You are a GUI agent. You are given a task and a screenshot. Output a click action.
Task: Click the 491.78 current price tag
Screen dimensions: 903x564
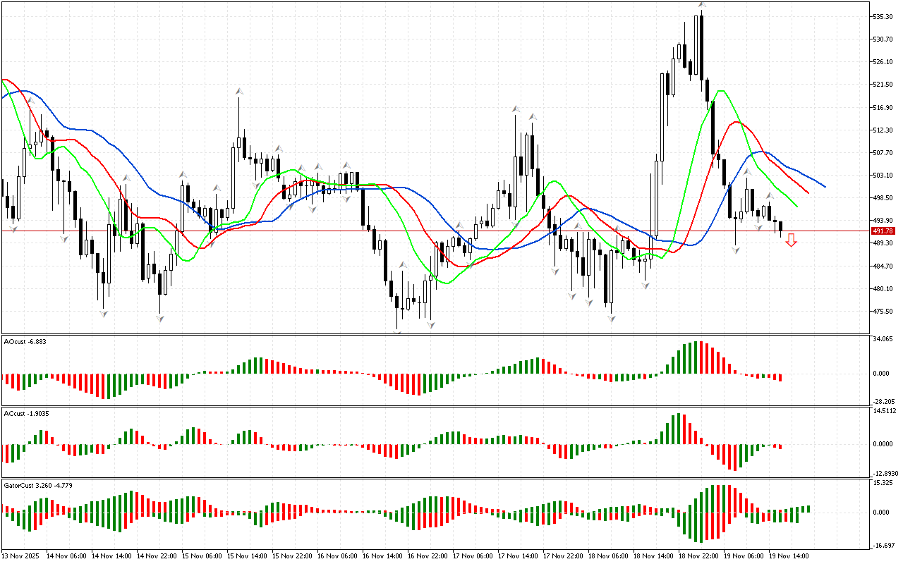(883, 231)
